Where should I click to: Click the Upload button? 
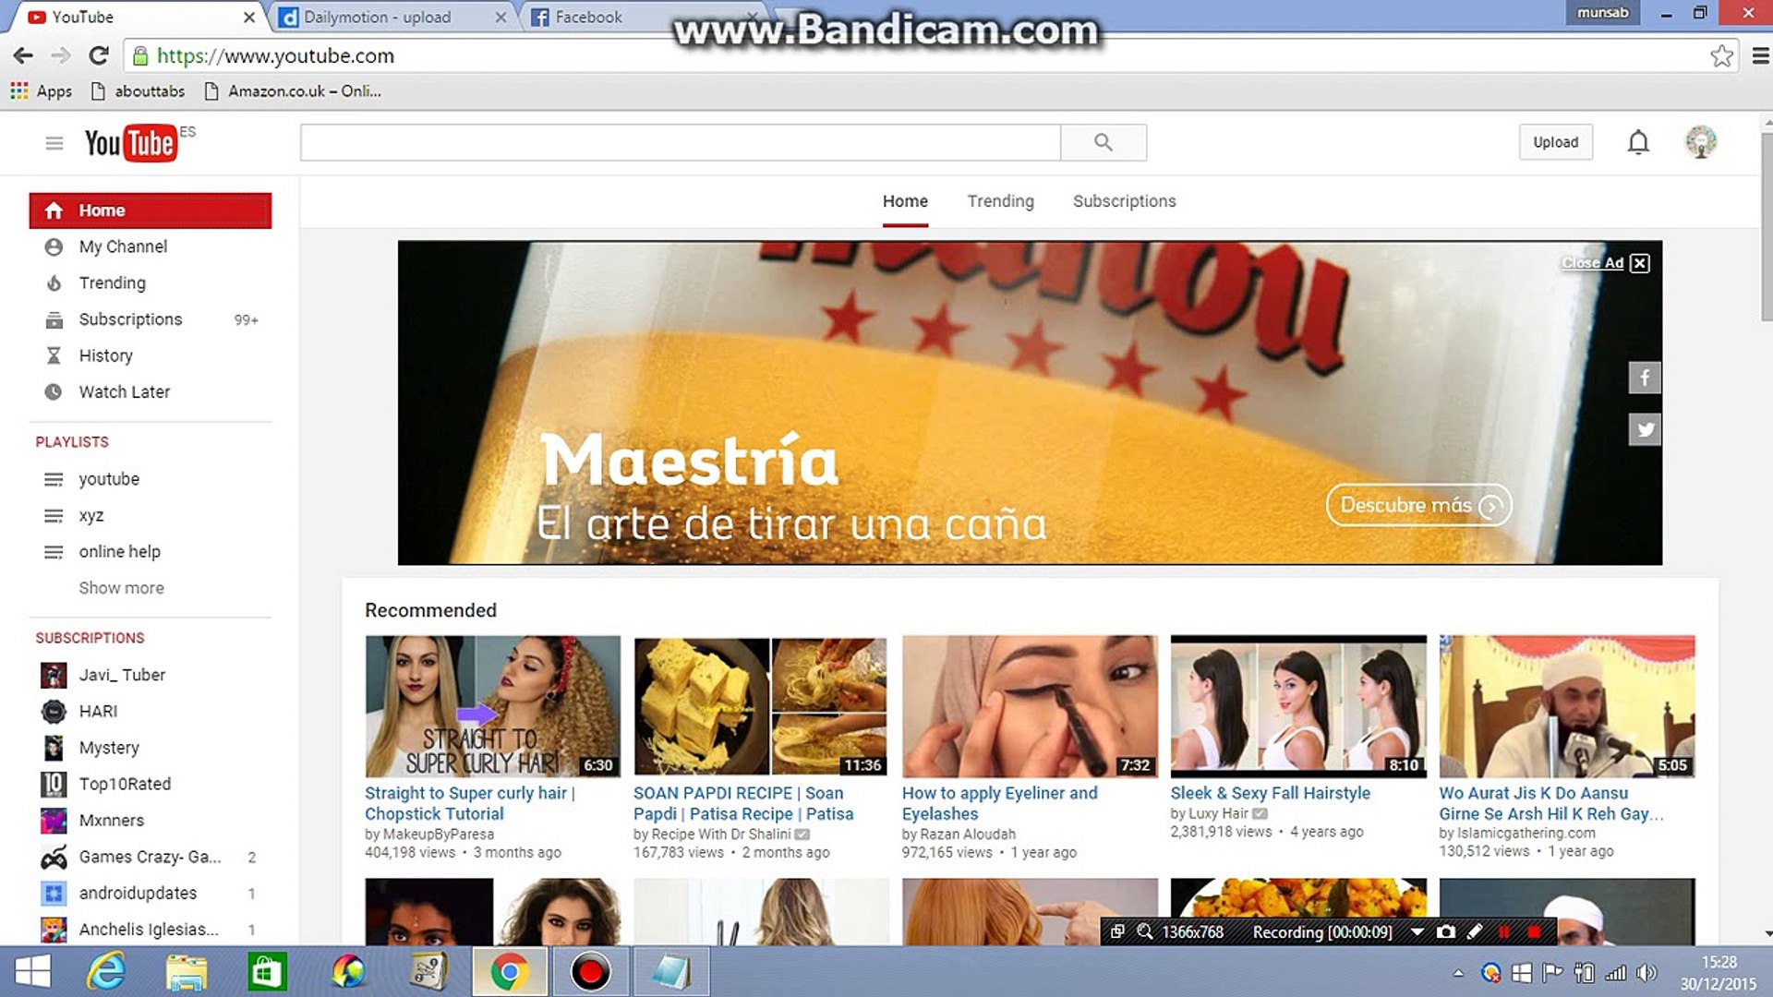[x=1555, y=142]
